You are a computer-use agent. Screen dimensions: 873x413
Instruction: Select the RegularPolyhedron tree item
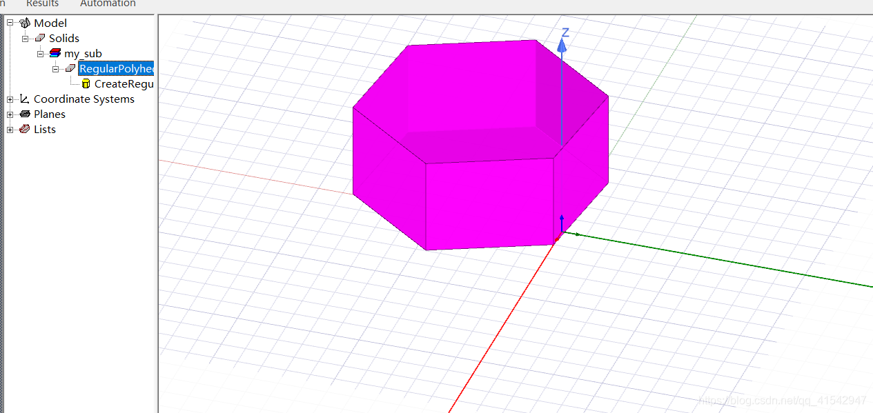click(x=116, y=68)
